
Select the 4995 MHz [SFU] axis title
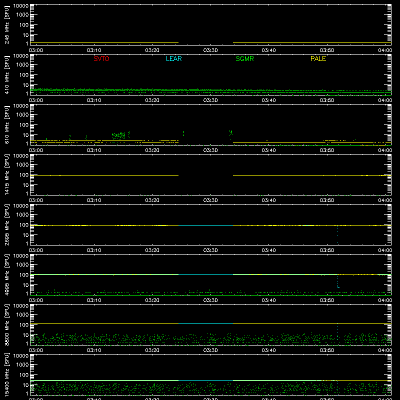6,274
